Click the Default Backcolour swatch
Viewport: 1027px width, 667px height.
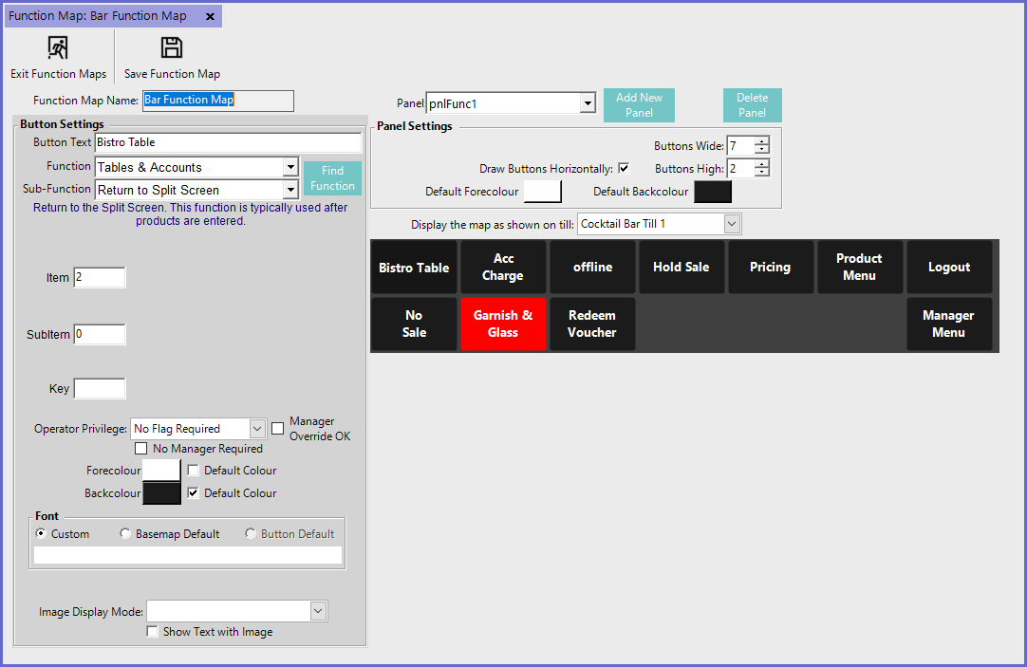(x=712, y=191)
